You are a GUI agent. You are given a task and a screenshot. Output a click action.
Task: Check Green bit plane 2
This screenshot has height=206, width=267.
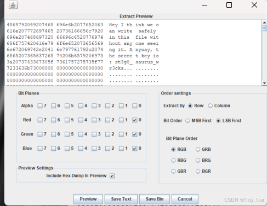107,134
